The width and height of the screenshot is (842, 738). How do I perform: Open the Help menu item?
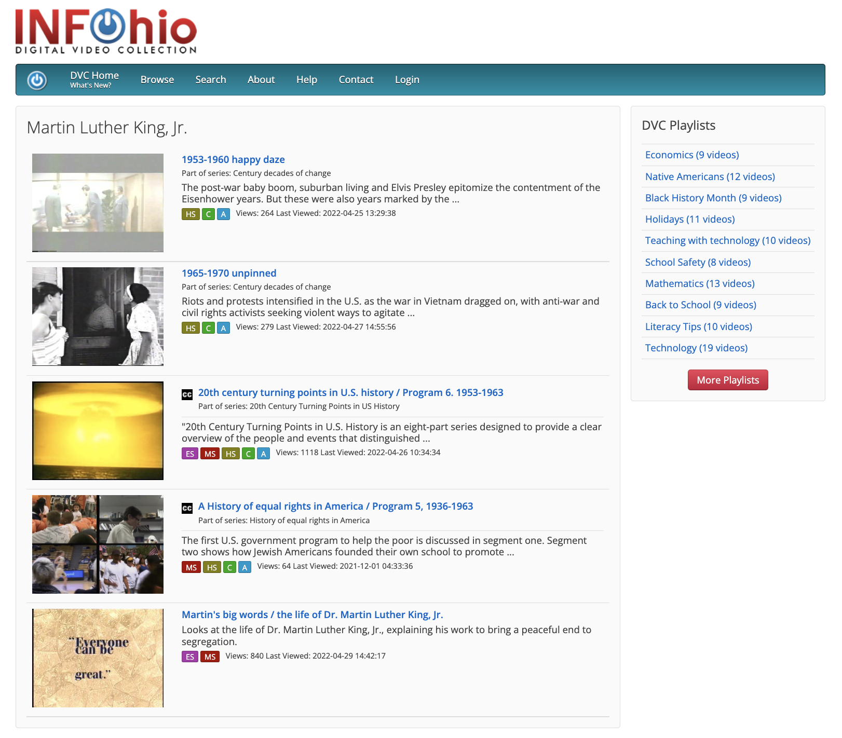point(307,79)
